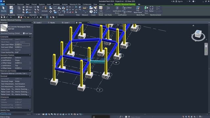Collapse the Identity Data section

[30, 110]
